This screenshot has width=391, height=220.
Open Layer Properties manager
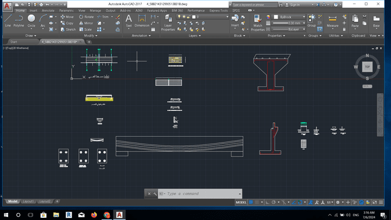coord(168,23)
